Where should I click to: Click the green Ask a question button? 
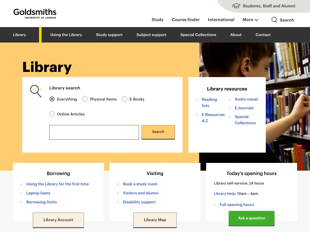pos(252,218)
